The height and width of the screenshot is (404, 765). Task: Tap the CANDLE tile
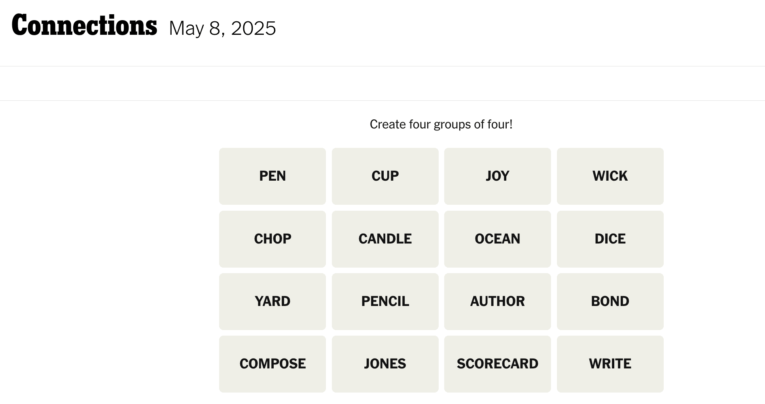point(385,239)
